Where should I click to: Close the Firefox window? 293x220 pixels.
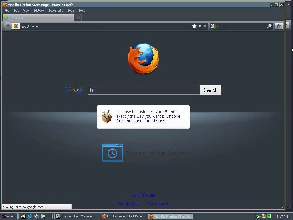pos(282,5)
